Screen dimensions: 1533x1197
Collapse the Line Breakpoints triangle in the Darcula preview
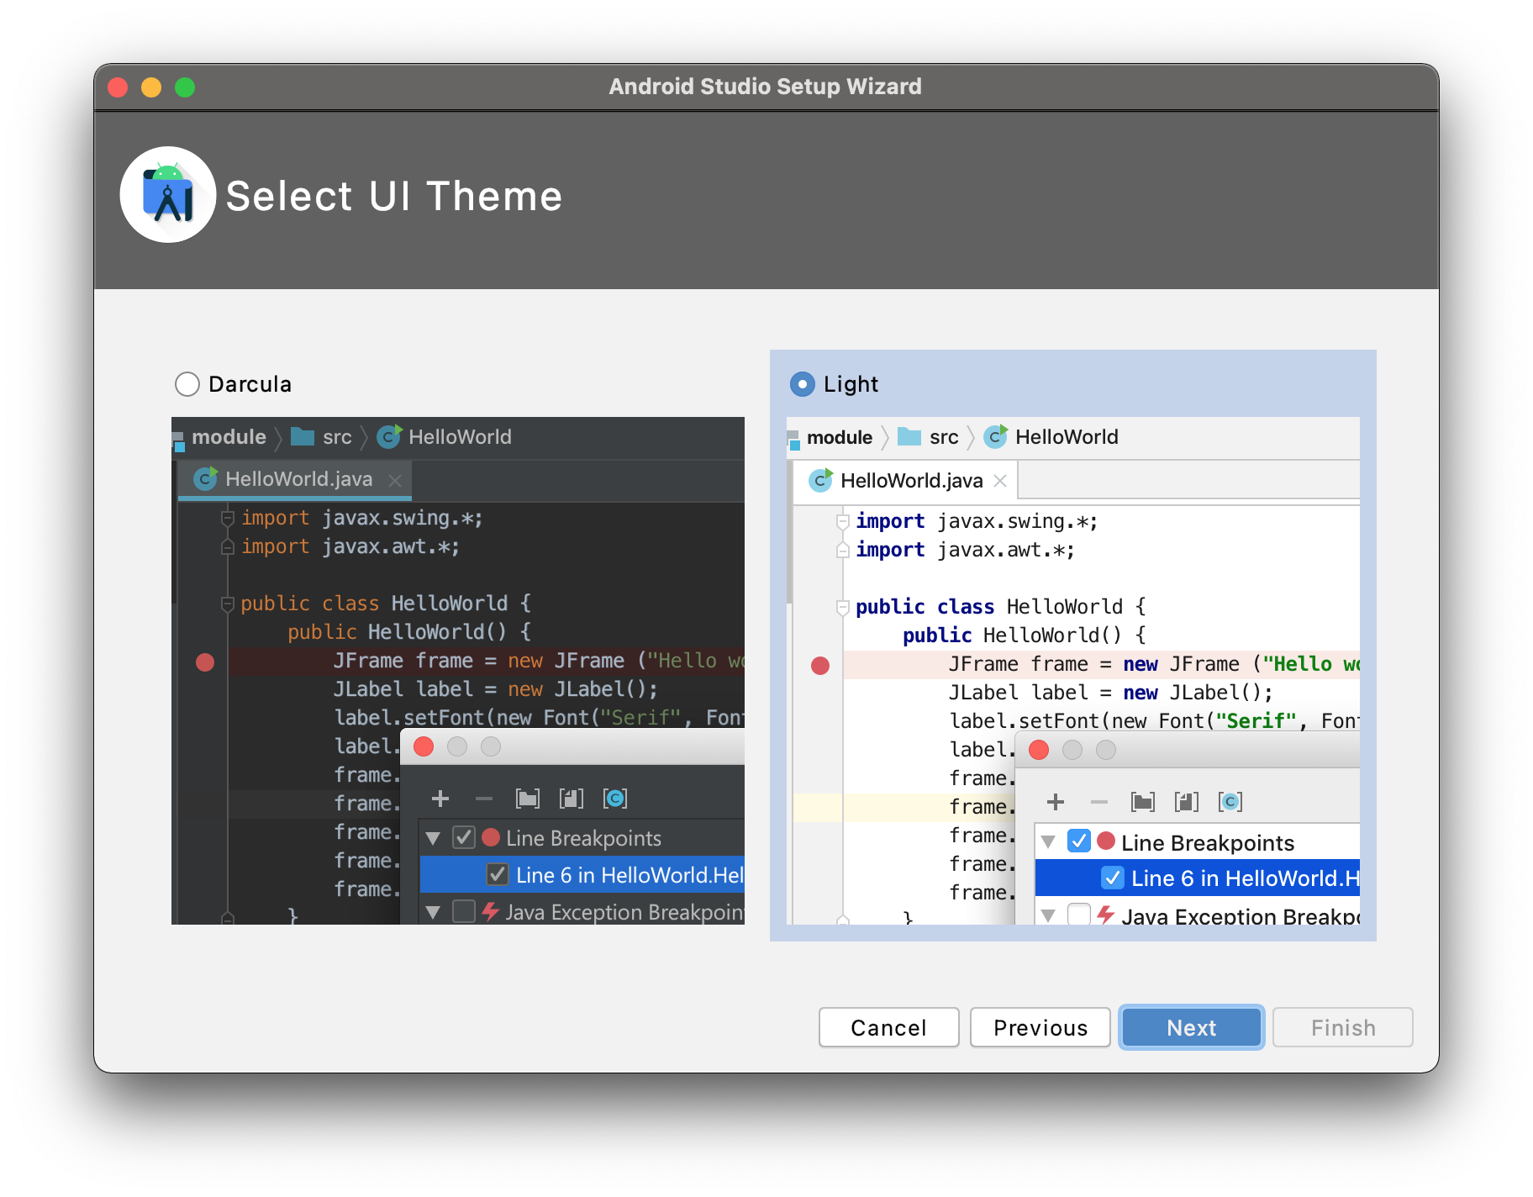tap(434, 838)
